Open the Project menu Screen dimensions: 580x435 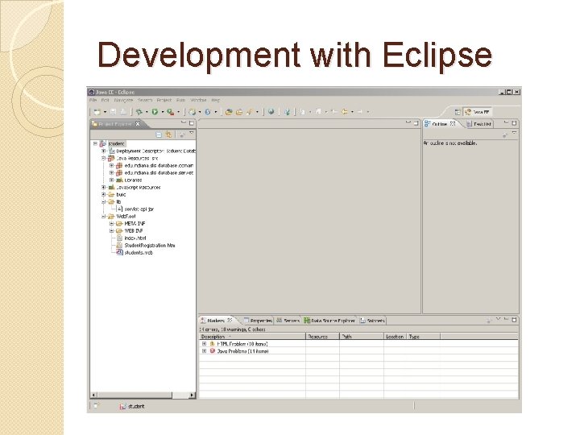(164, 100)
